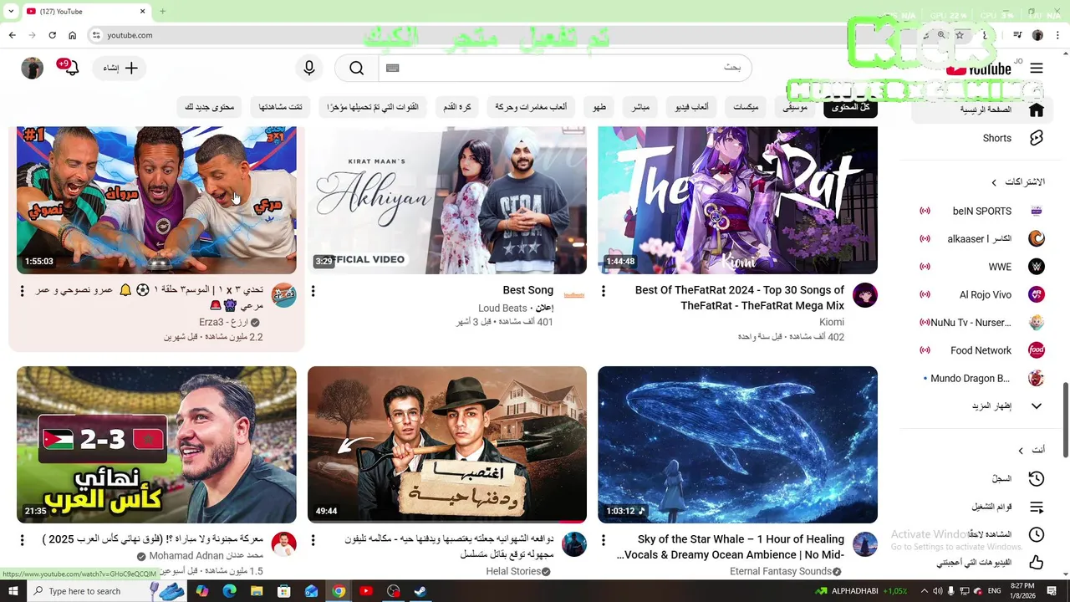Open the playlists icon in sidebar
Screen dimensions: 1070x602
tap(1037, 507)
